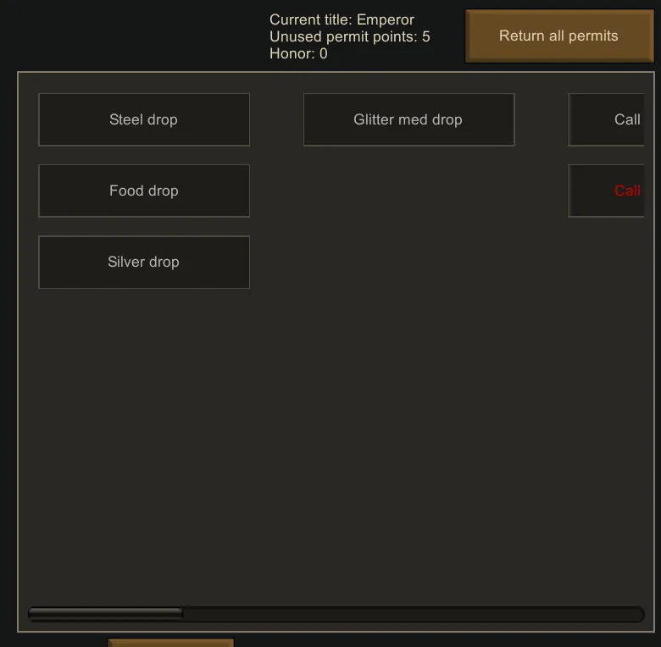The height and width of the screenshot is (647, 661).
Task: Choose the Food drop permit
Action: tap(144, 191)
